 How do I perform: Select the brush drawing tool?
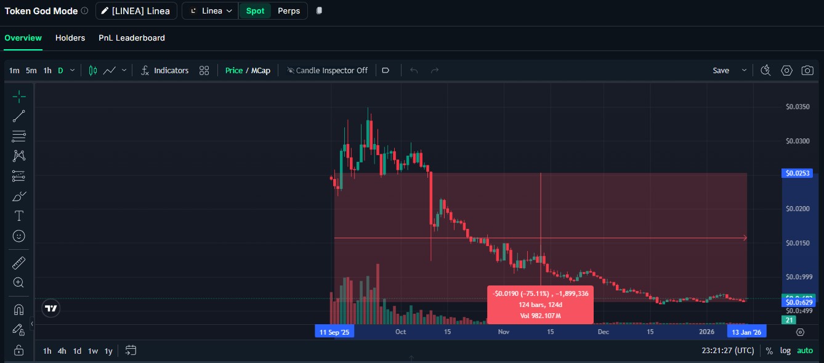[19, 196]
